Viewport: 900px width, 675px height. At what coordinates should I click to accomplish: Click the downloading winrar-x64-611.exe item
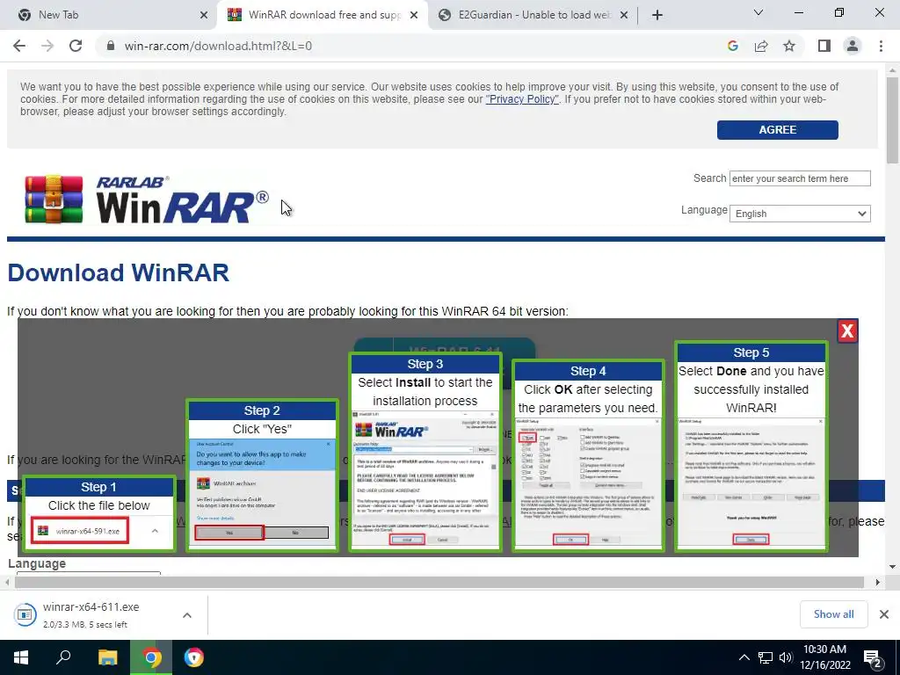(91, 614)
